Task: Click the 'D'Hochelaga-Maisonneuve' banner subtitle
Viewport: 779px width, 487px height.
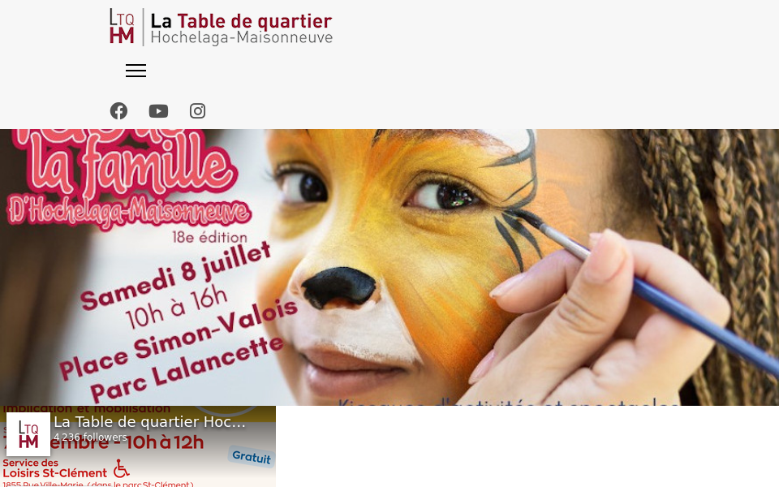Action: coord(129,213)
